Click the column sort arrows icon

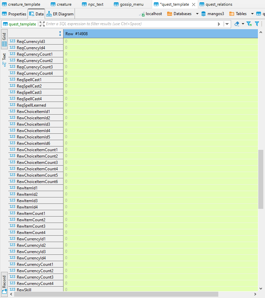(60, 34)
